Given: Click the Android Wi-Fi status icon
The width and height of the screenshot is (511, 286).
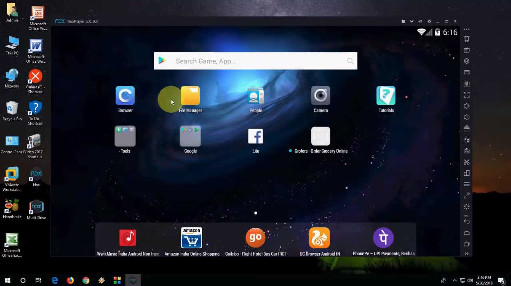Looking at the screenshot, I should (421, 32).
